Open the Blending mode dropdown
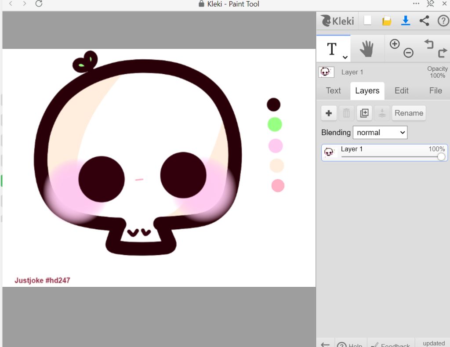 (x=380, y=133)
